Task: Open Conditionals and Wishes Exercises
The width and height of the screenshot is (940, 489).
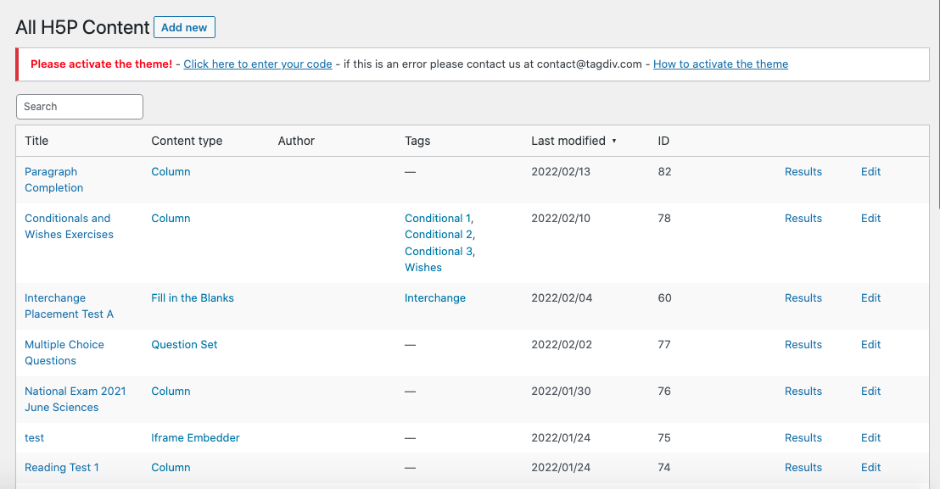Action: [69, 226]
